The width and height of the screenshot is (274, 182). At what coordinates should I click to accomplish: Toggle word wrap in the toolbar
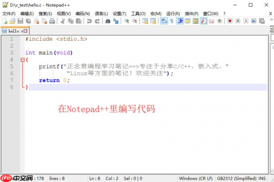164,21
